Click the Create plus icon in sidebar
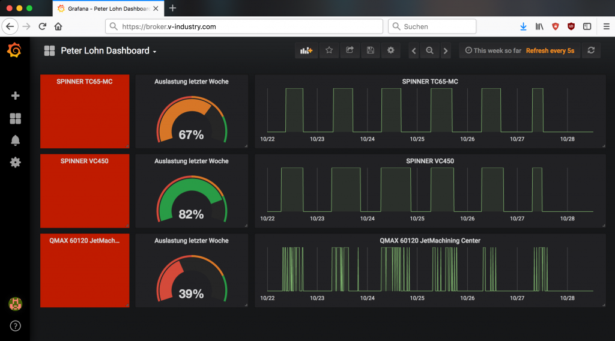This screenshot has height=341, width=615. (x=15, y=95)
